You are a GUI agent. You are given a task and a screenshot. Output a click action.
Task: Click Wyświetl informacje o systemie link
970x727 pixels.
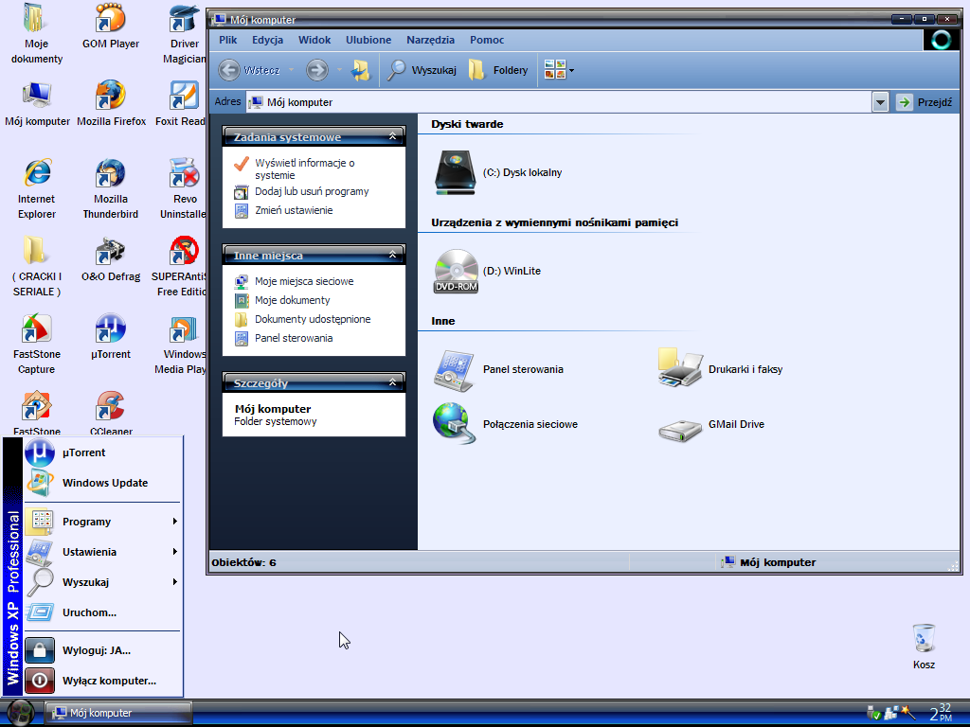coord(304,168)
